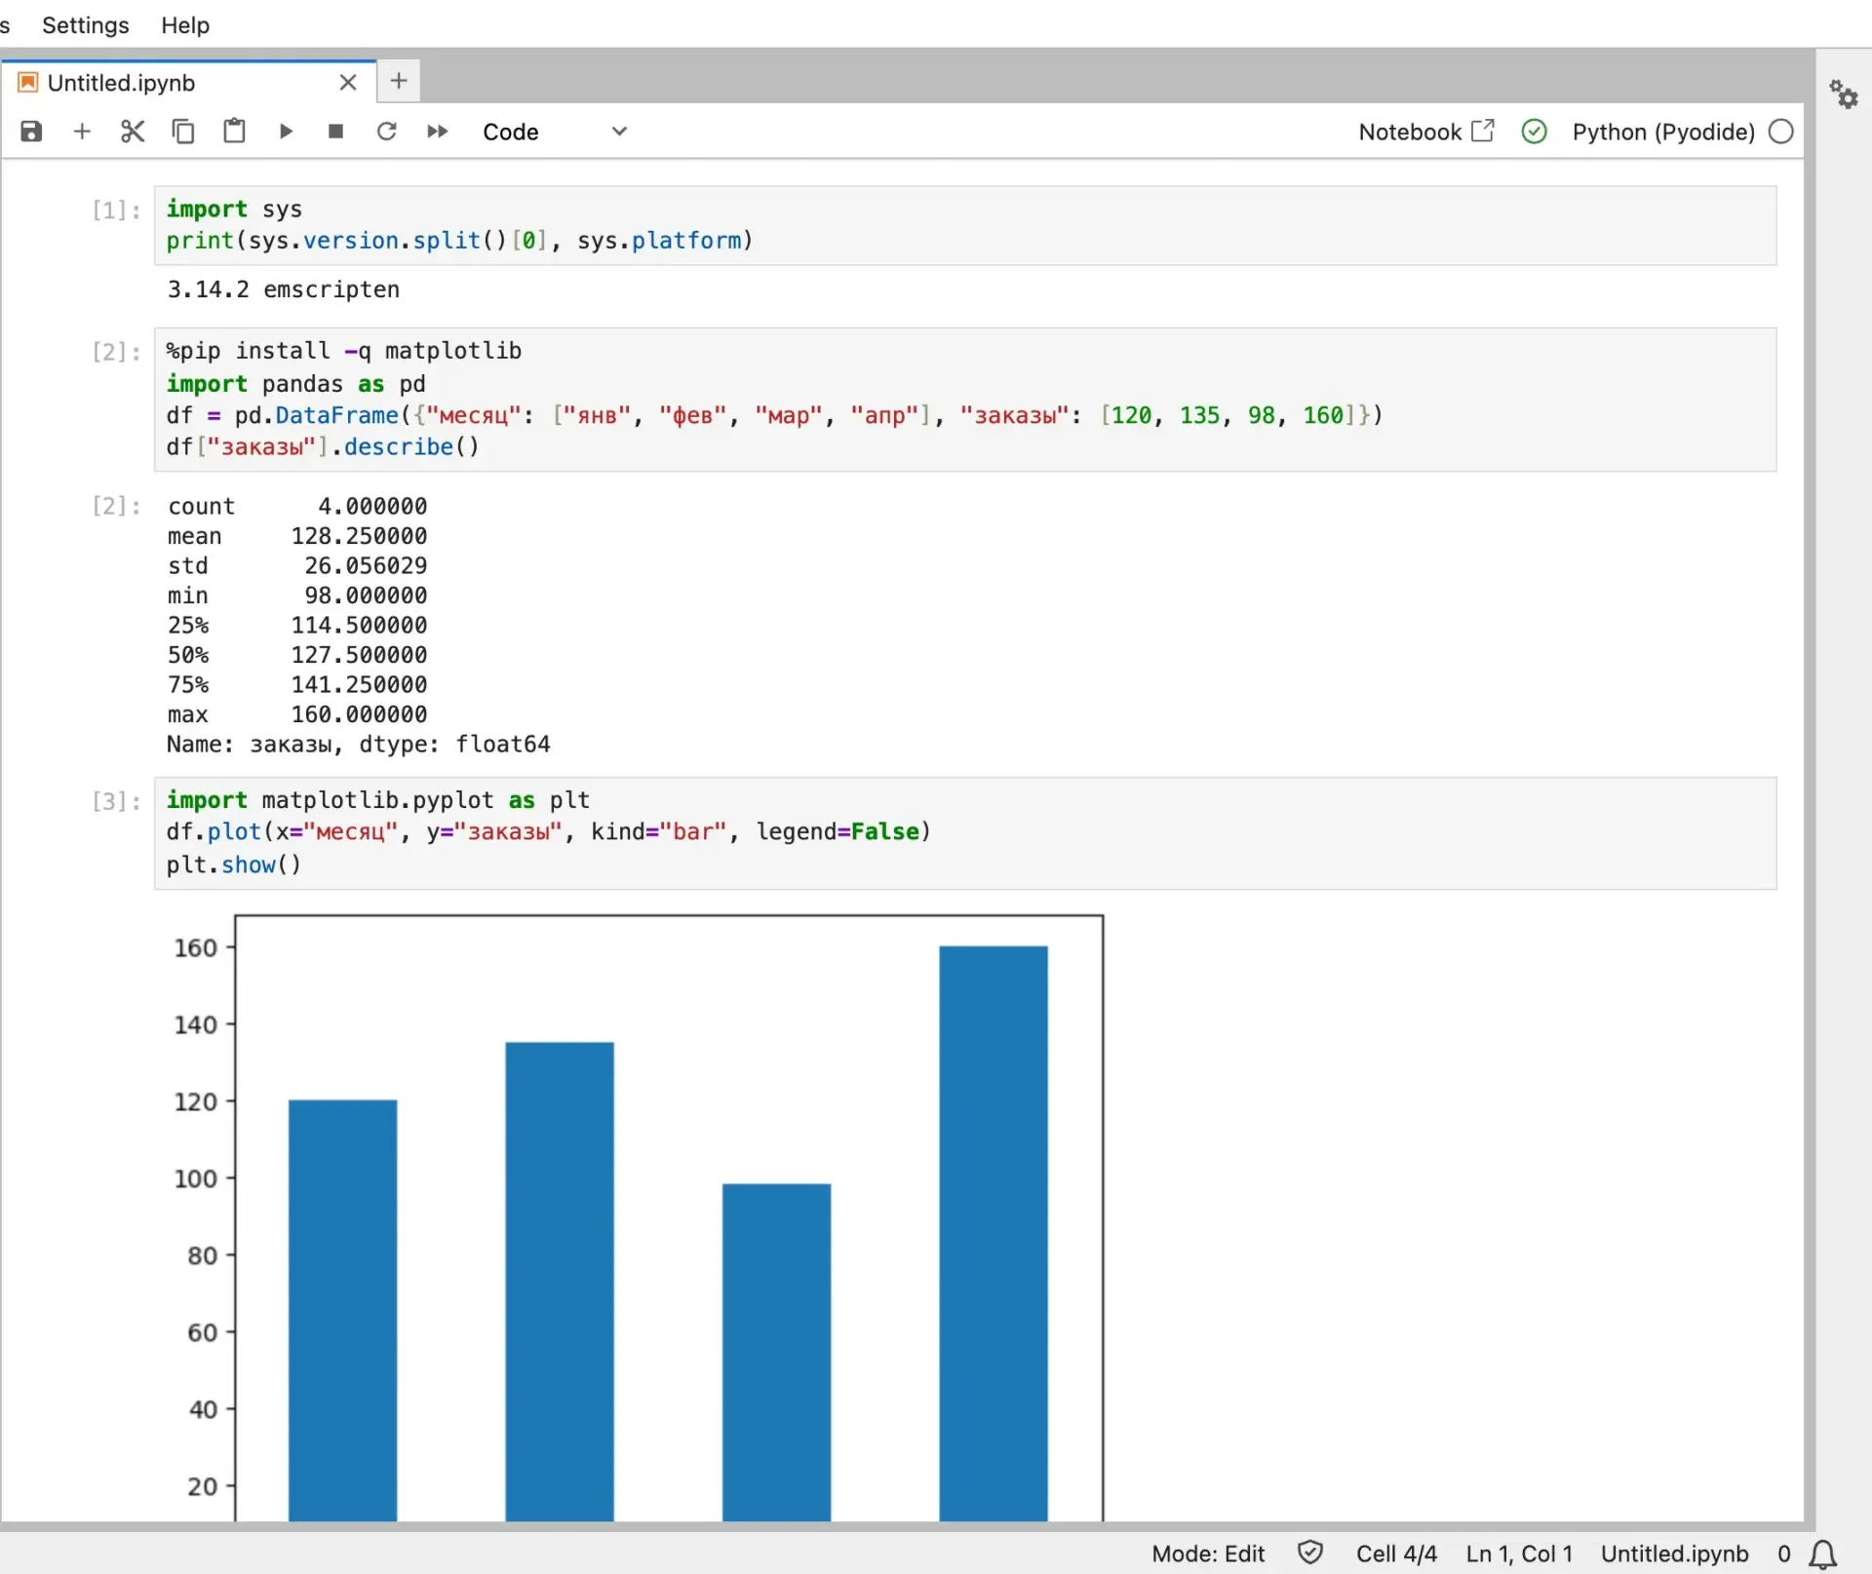Click the notifications bell in the status bar
The image size is (1872, 1574).
tap(1822, 1554)
